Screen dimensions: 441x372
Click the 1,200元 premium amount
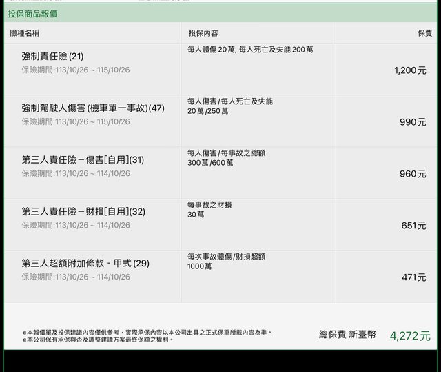pyautogui.click(x=410, y=70)
